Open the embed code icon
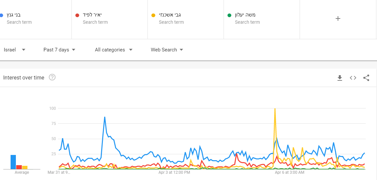 tap(353, 78)
